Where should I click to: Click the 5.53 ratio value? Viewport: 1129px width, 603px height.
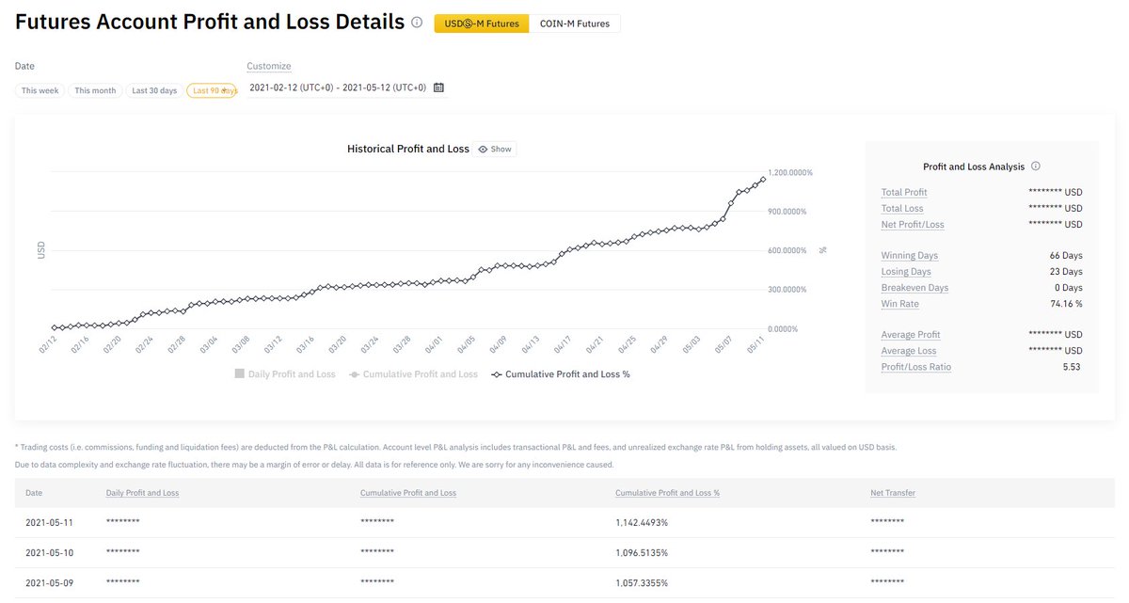click(1072, 366)
